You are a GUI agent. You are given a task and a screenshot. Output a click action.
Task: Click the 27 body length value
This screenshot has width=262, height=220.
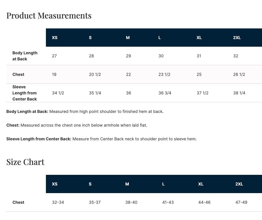(54, 56)
